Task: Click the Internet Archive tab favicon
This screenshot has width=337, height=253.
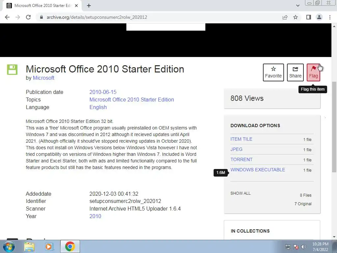Action: [9, 6]
